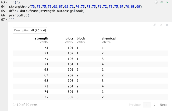Show output in new window icon
172x111 pixels.
[155, 25]
